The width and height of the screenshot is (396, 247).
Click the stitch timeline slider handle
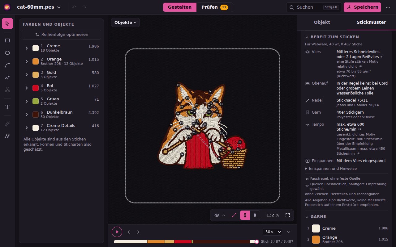pyautogui.click(x=256, y=242)
